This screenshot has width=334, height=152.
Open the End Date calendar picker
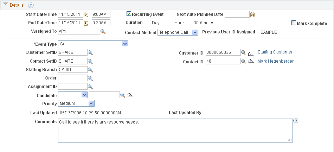86,23
